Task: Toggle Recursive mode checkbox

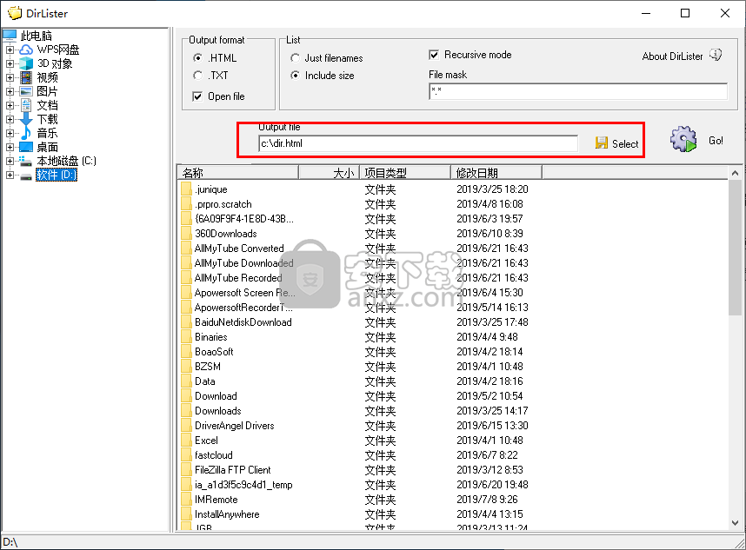Action: point(434,55)
